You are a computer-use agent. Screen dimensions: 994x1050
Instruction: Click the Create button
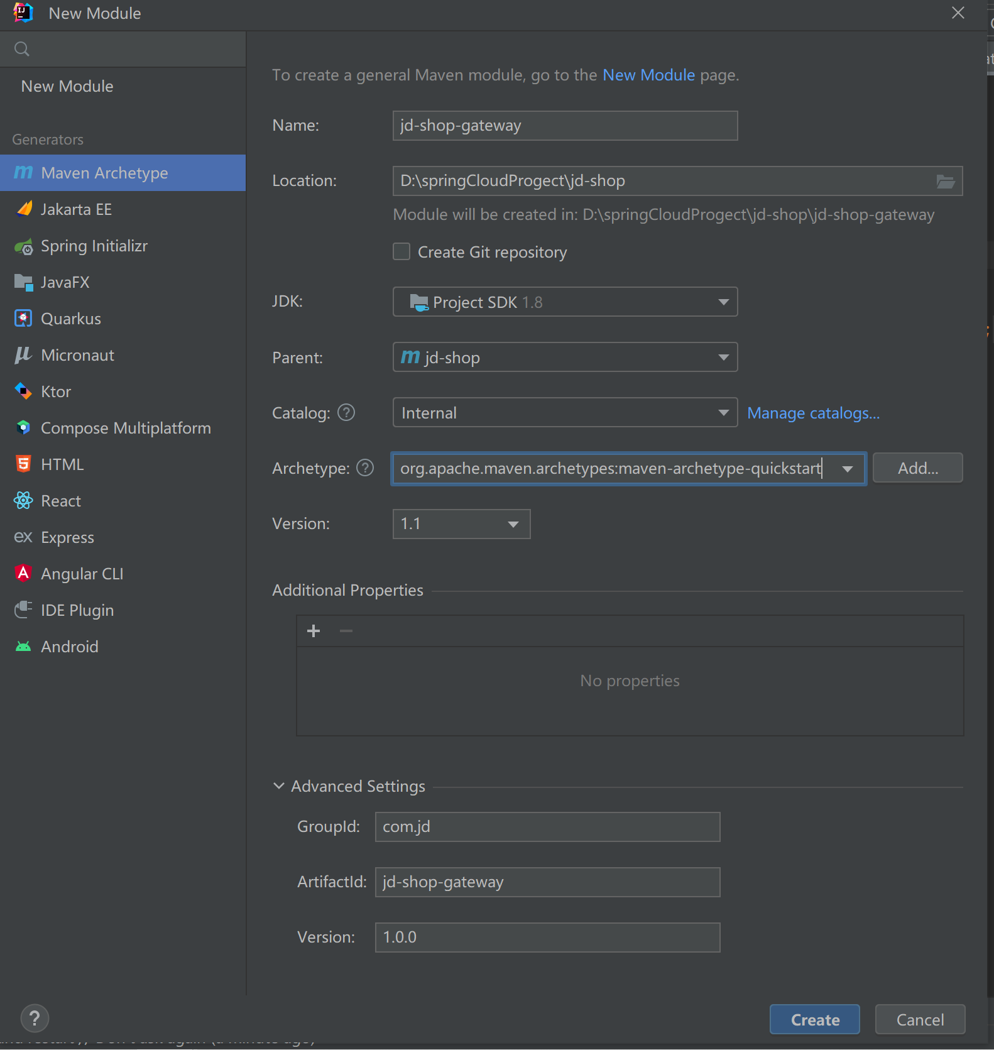click(814, 1019)
